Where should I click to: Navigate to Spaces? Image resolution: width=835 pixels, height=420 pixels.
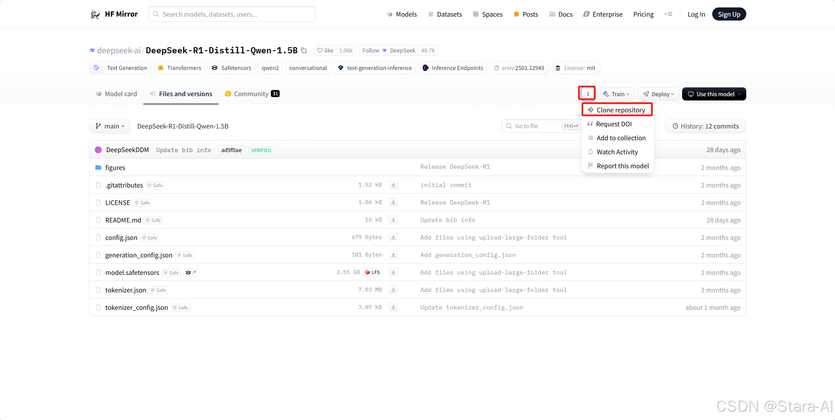pyautogui.click(x=488, y=14)
